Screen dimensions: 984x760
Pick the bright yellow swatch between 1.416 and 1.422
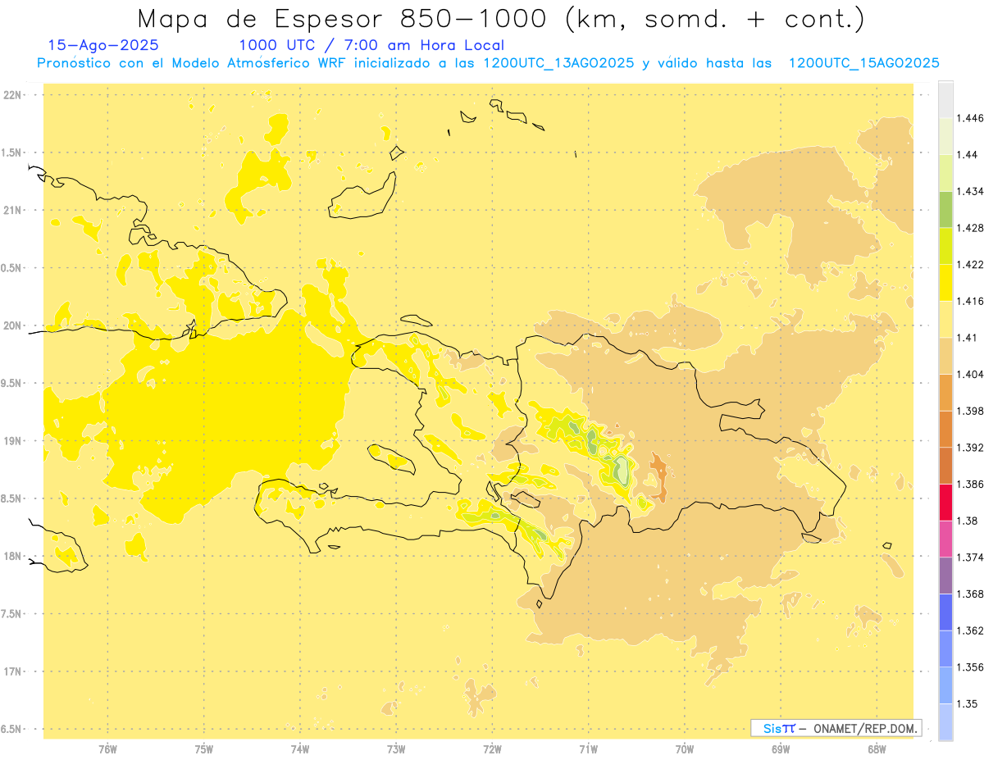(x=945, y=282)
